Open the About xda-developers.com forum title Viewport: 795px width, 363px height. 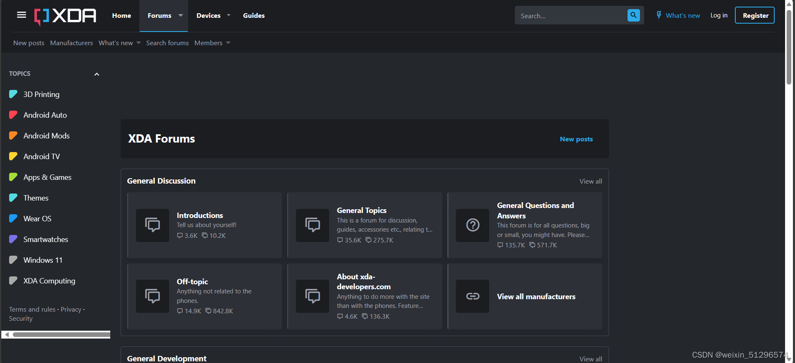pos(364,282)
